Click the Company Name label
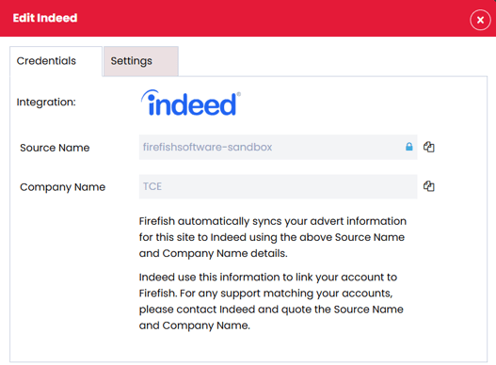Image resolution: width=496 pixels, height=365 pixels. [63, 187]
